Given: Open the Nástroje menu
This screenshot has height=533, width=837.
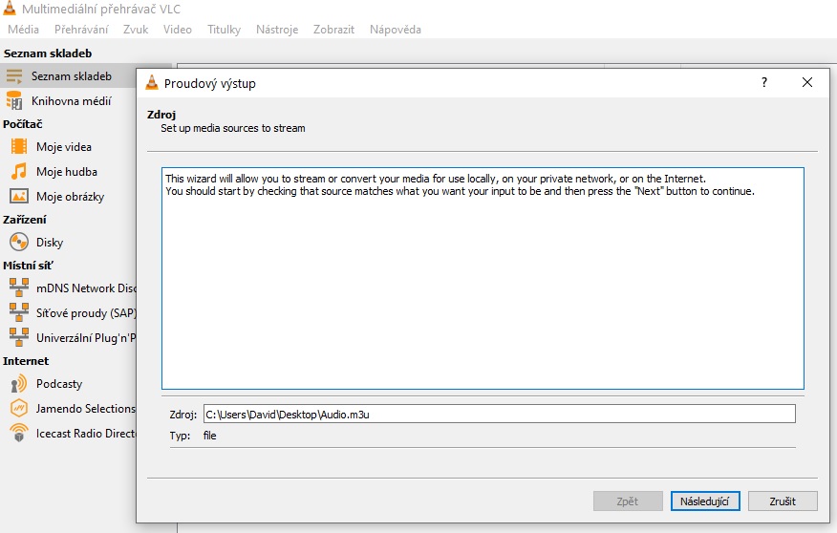Looking at the screenshot, I should pyautogui.click(x=277, y=30).
